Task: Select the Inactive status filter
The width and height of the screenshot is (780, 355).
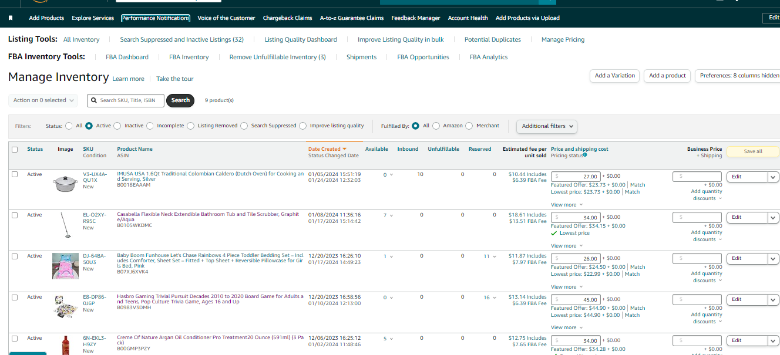Action: pyautogui.click(x=117, y=126)
